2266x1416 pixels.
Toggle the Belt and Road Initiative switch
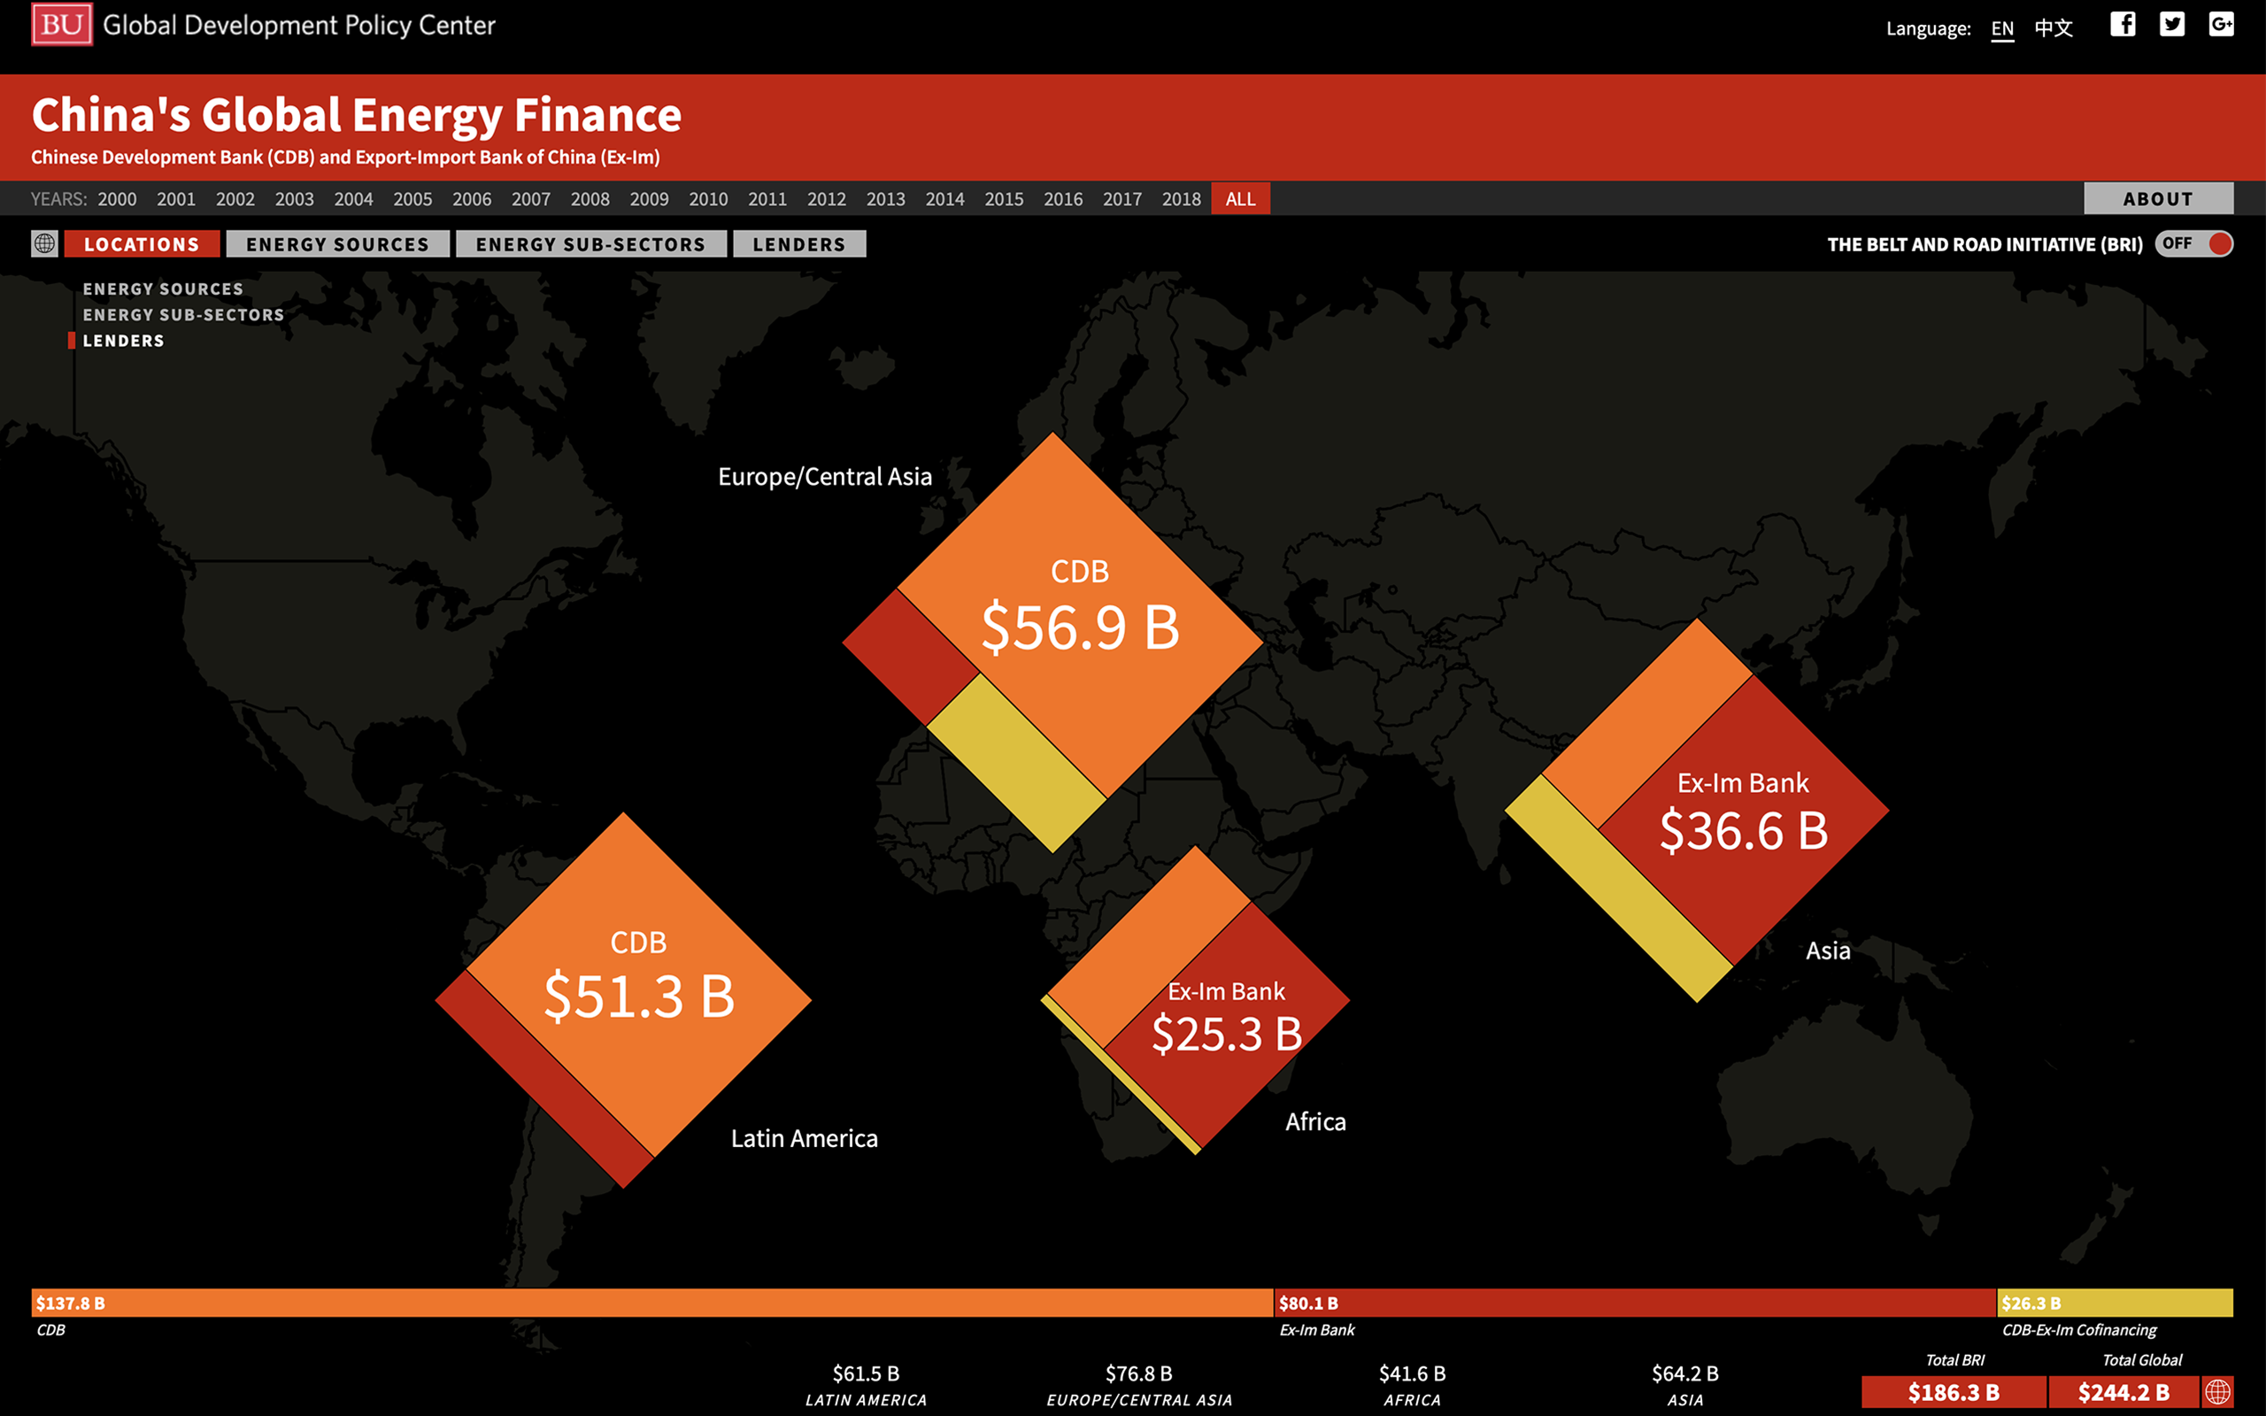pyautogui.click(x=2194, y=243)
